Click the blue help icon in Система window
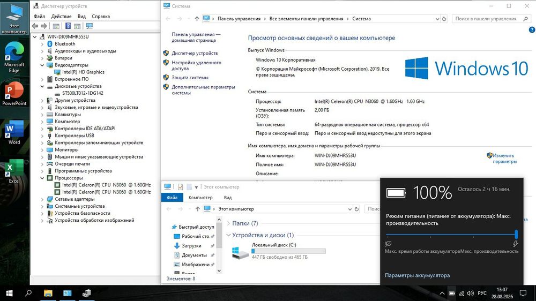Screen dimensions: 536x301 (532, 29)
